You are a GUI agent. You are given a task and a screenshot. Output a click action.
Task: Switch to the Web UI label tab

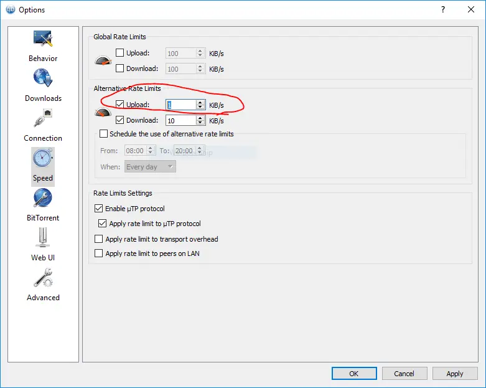point(43,257)
